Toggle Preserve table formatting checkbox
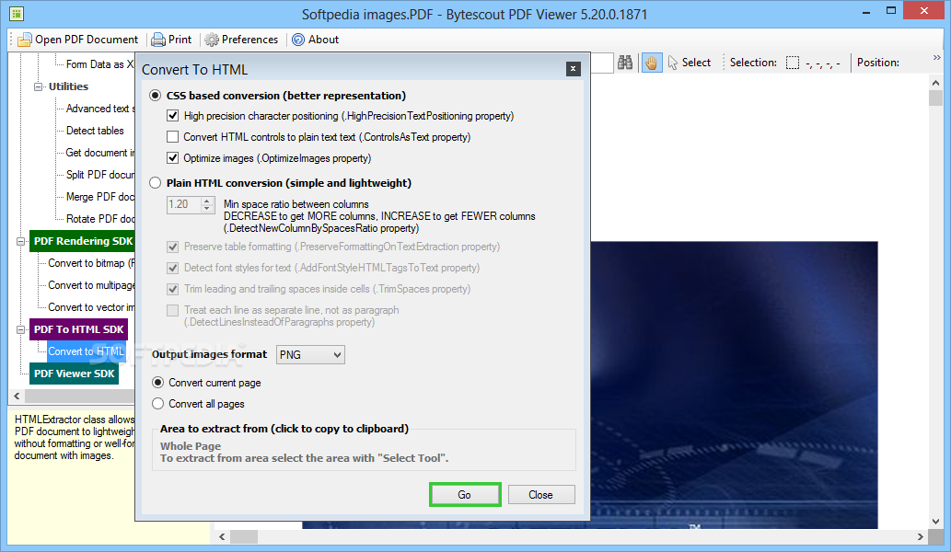The width and height of the screenshot is (951, 552). click(x=173, y=247)
